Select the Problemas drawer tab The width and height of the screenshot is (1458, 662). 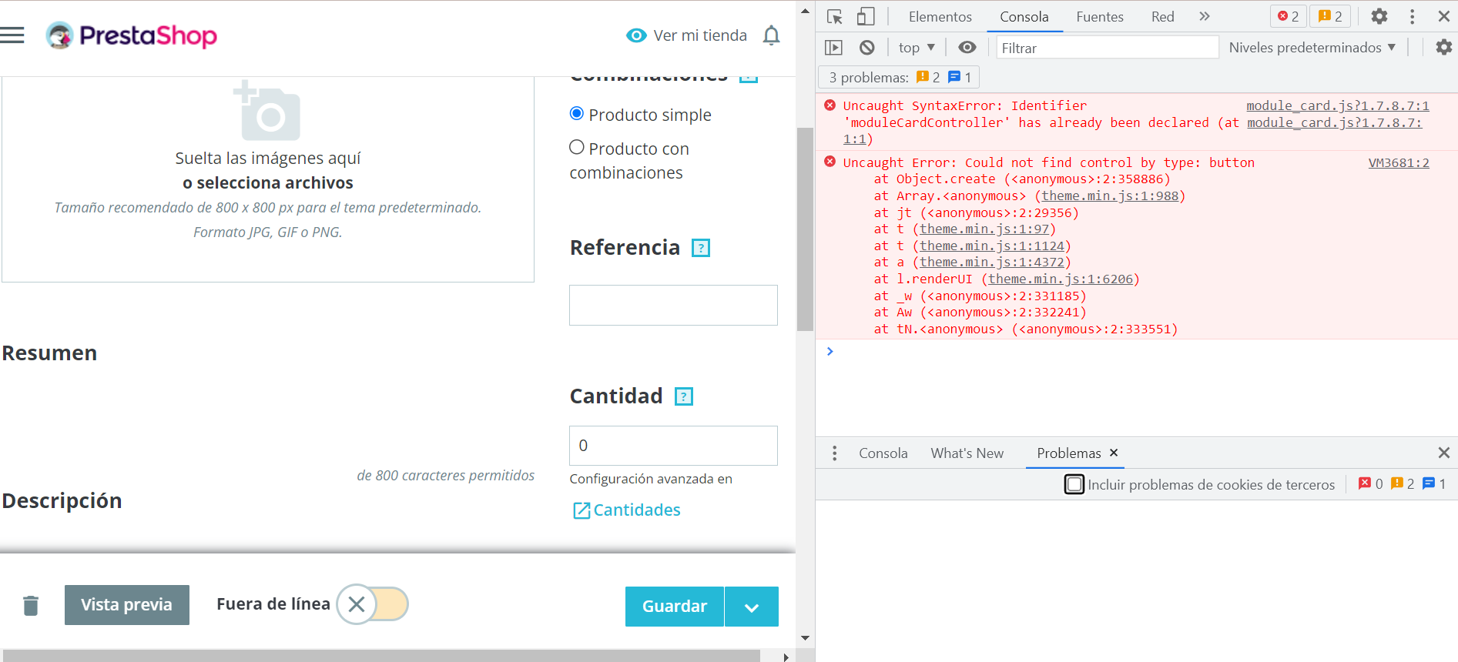tap(1069, 453)
